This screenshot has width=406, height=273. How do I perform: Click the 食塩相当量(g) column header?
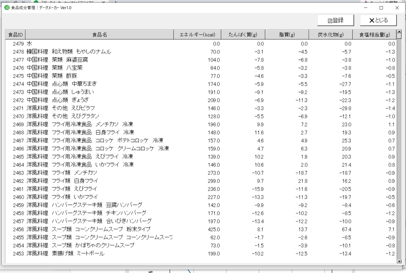click(375, 35)
